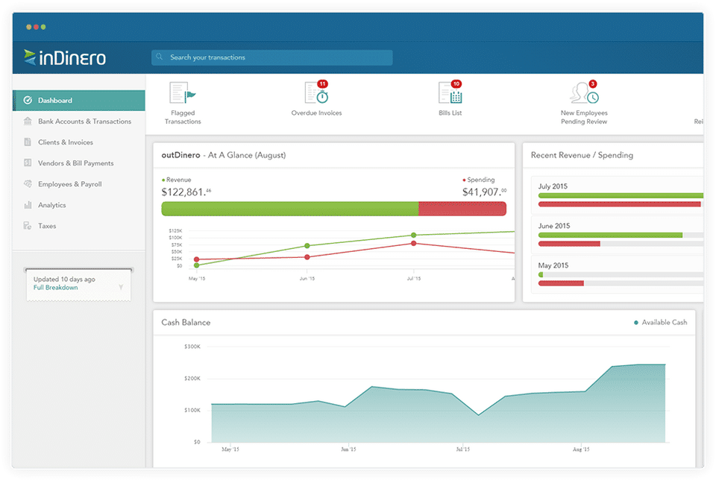Click the Dashboard checkmark icon

pyautogui.click(x=28, y=101)
